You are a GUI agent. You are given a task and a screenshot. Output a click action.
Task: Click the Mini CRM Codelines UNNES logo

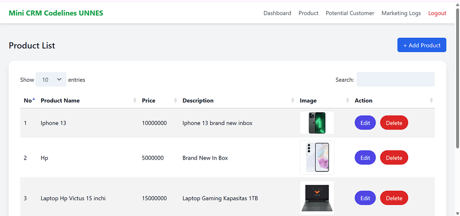pyautogui.click(x=56, y=13)
